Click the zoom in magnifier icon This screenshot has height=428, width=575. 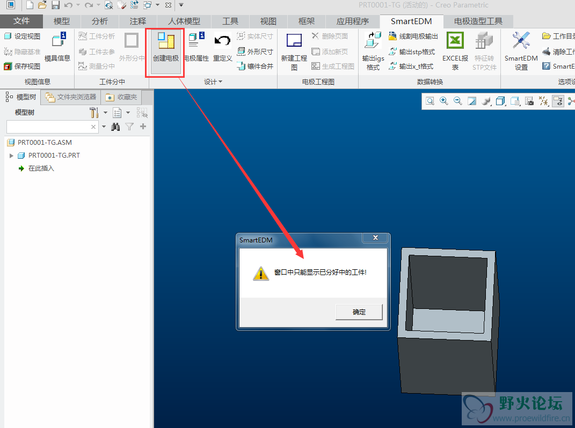pyautogui.click(x=443, y=101)
